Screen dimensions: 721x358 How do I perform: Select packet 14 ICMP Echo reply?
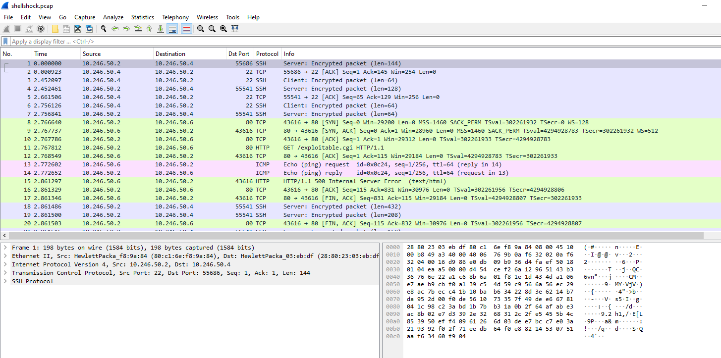tap(360, 173)
